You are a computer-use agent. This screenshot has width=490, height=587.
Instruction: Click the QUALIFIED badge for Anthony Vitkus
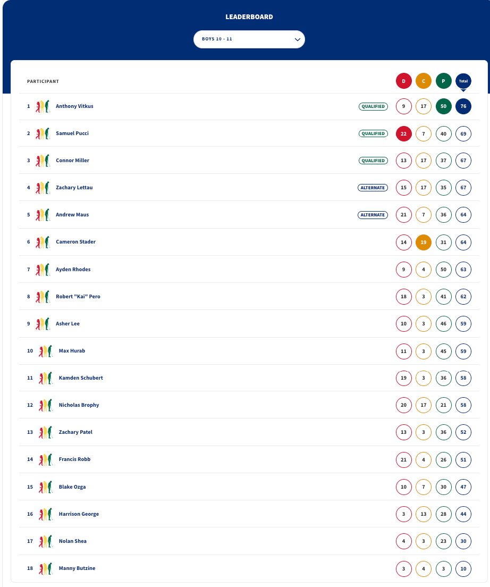click(373, 106)
